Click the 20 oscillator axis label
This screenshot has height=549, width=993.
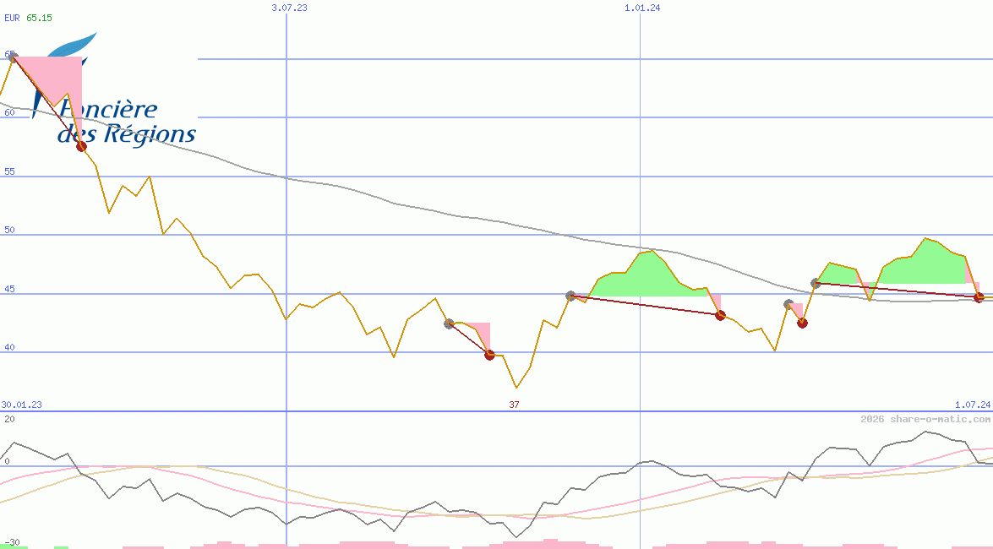tap(8, 419)
